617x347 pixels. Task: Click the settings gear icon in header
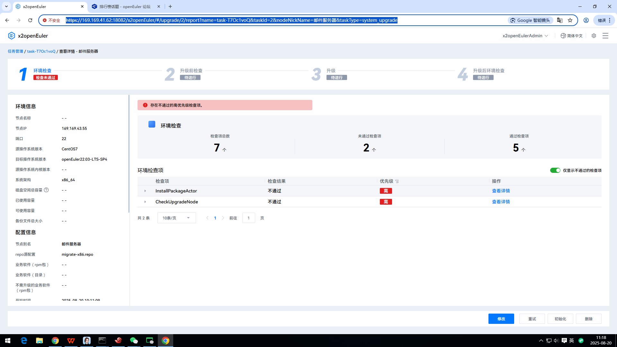[594, 36]
